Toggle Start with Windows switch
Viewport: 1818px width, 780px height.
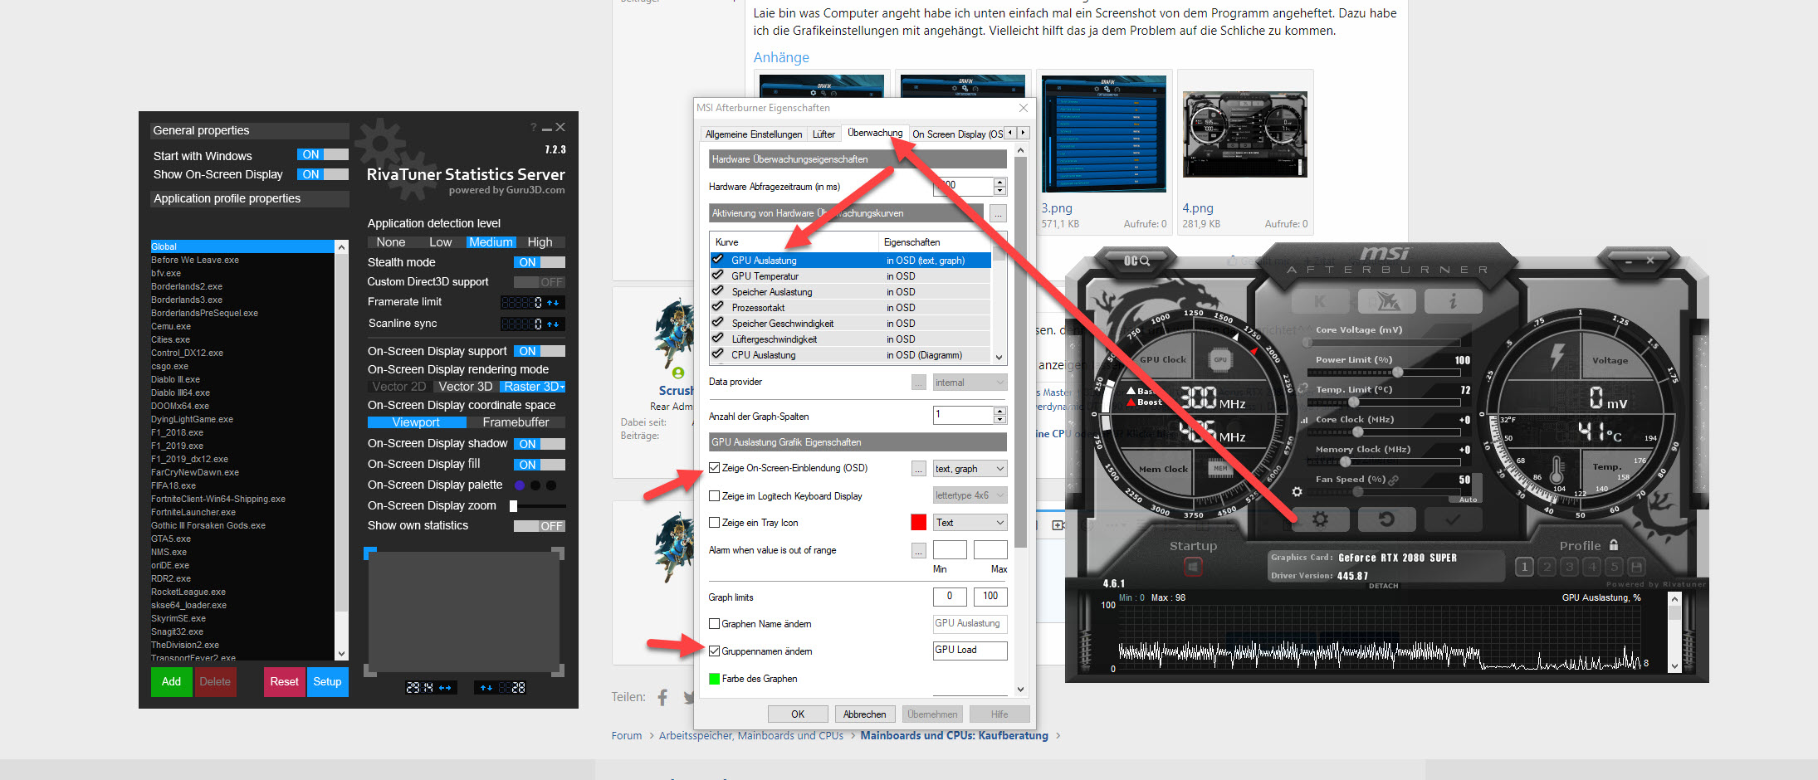tap(323, 154)
